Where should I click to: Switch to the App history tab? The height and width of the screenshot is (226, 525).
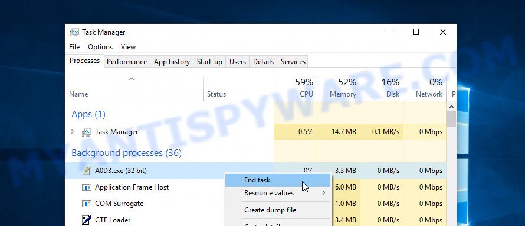click(x=172, y=62)
